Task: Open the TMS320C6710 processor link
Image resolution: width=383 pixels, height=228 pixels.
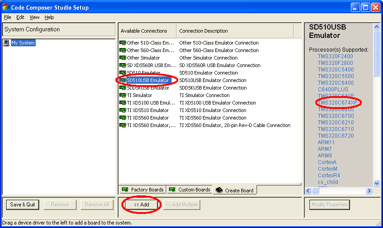Action: click(x=335, y=129)
